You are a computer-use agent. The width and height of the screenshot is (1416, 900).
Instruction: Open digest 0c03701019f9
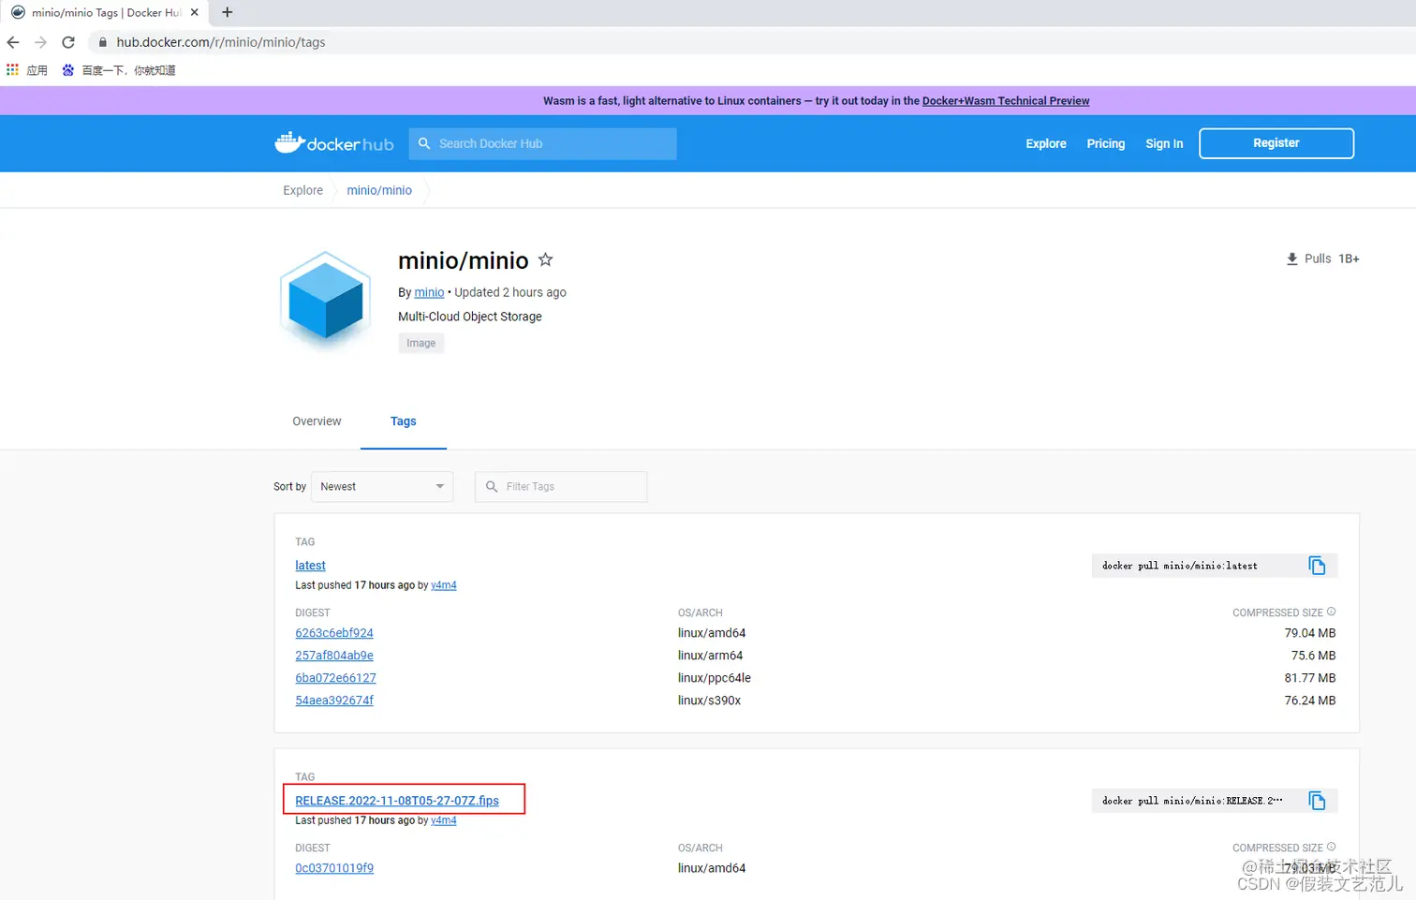pos(334,868)
